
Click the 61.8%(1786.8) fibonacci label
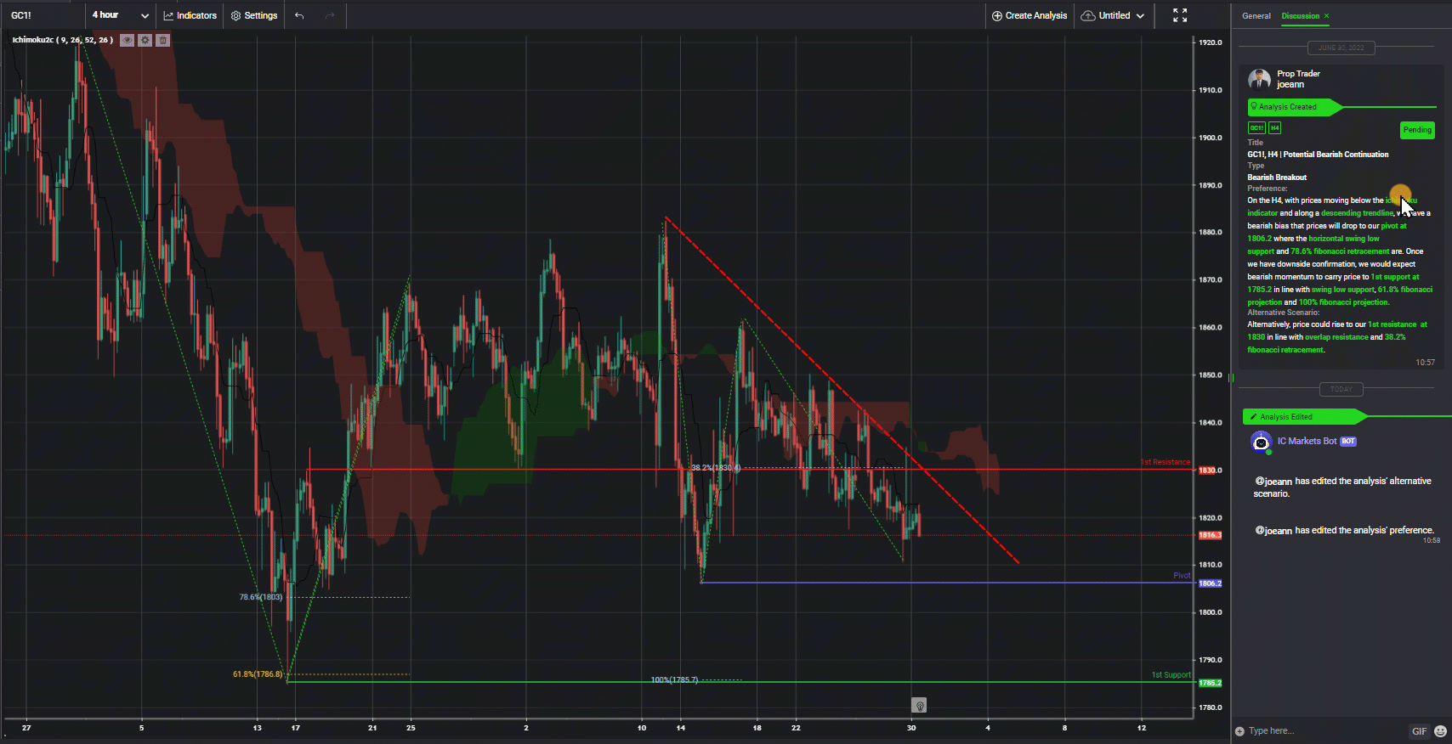[258, 674]
